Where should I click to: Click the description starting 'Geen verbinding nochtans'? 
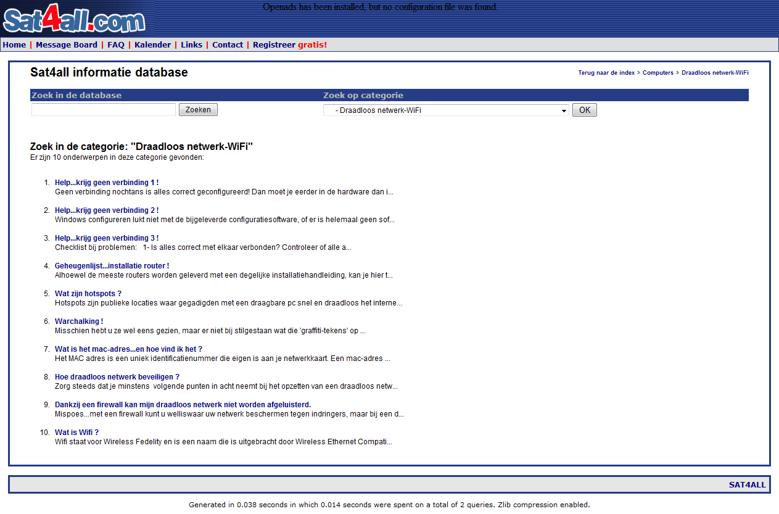[224, 192]
